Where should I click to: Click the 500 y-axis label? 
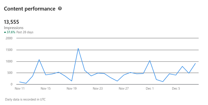10,73
